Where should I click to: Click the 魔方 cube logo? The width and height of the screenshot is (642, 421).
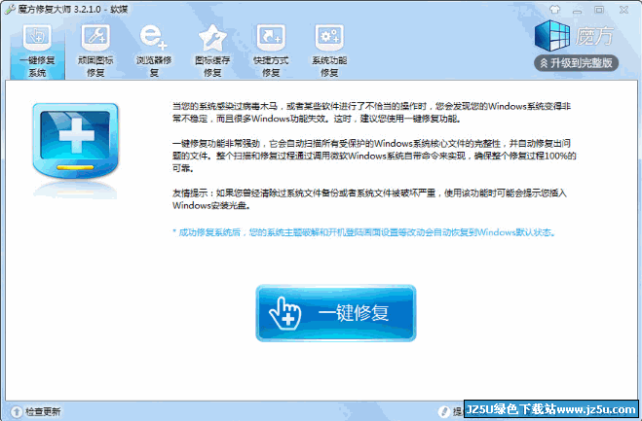click(x=552, y=36)
